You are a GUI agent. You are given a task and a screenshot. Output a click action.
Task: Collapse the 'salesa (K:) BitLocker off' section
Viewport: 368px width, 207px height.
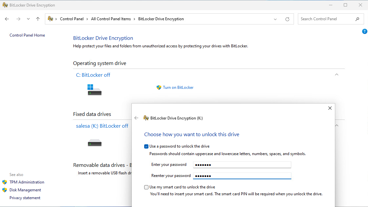(337, 125)
